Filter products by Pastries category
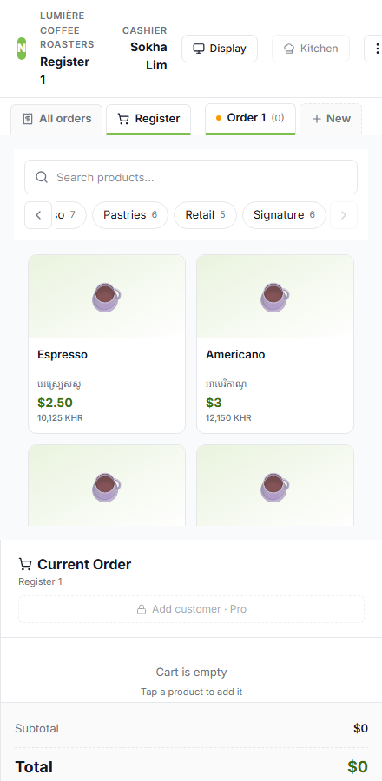 pos(130,215)
